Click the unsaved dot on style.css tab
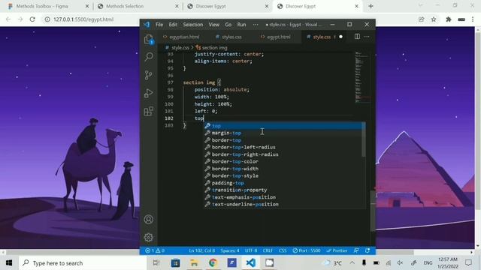The image size is (481, 270). point(340,37)
